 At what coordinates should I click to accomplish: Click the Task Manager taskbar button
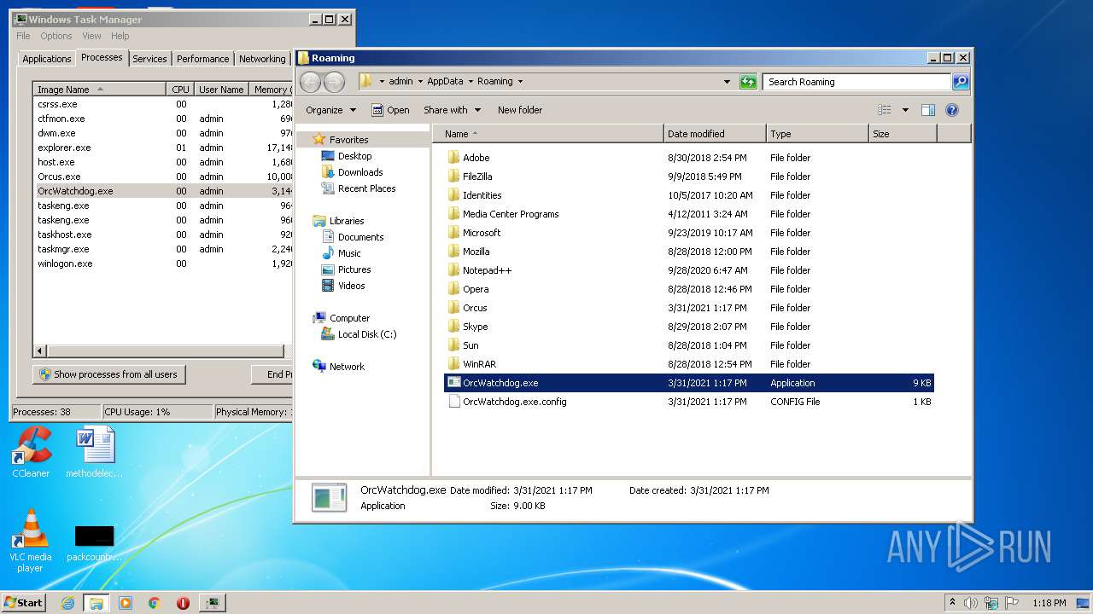point(212,603)
